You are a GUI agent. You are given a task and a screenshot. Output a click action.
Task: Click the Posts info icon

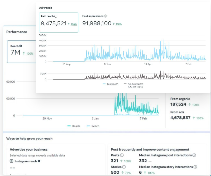pos(122,155)
